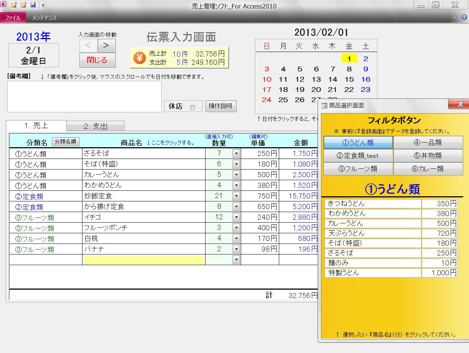Viewport: 469px width, 353px height.
Task: Open quantity dropdown for 炒飯定食 row
Action: pos(236,196)
